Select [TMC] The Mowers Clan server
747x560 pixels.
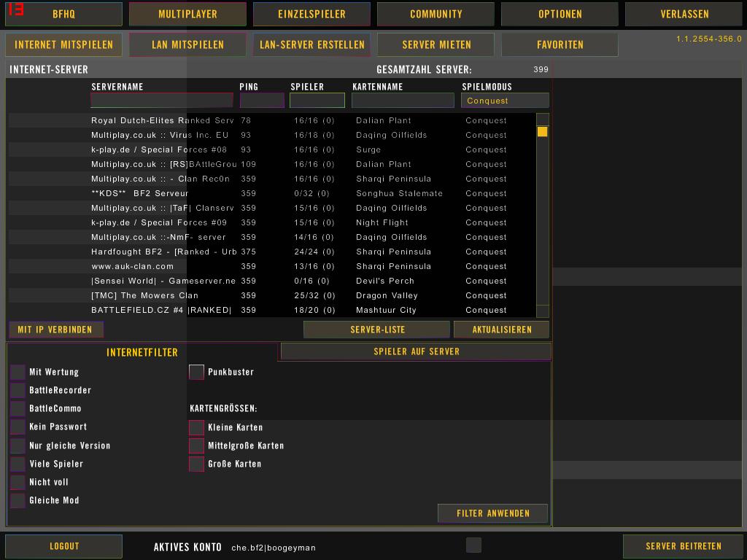pos(271,296)
